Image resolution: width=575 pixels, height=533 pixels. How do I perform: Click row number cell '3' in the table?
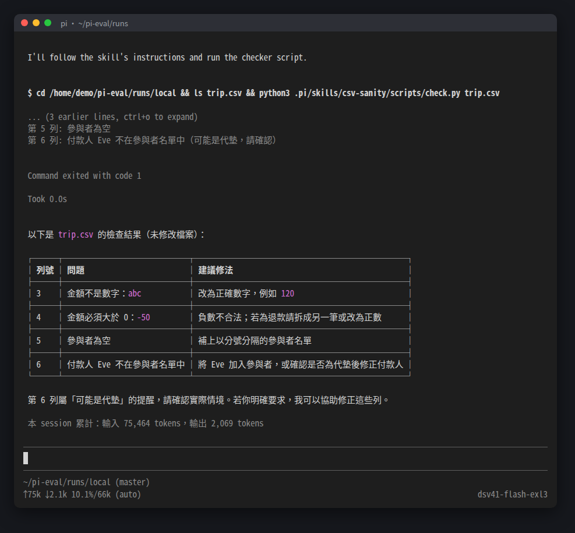coord(38,294)
